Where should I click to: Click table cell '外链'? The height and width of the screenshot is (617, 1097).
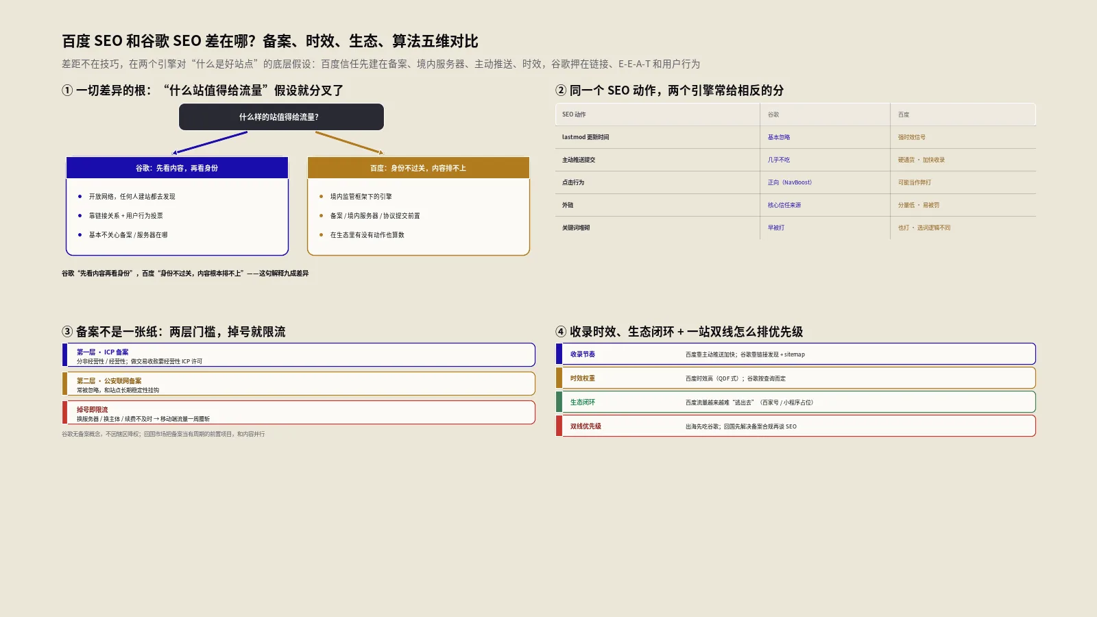tap(568, 205)
